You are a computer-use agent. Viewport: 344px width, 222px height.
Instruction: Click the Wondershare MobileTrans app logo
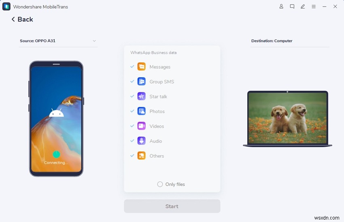tap(6, 6)
